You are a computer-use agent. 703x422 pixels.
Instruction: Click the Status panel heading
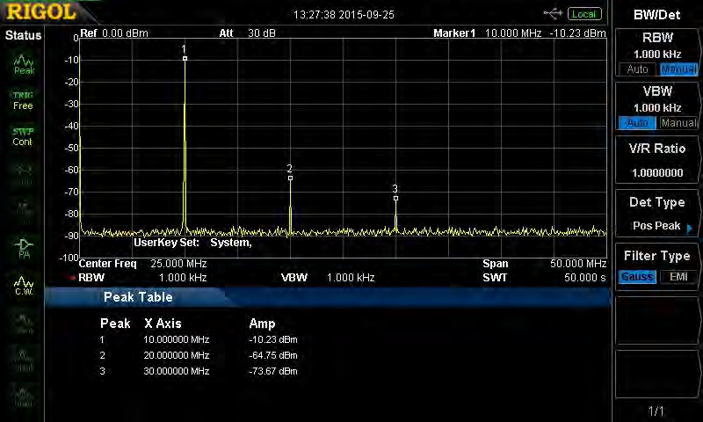pyautogui.click(x=23, y=35)
